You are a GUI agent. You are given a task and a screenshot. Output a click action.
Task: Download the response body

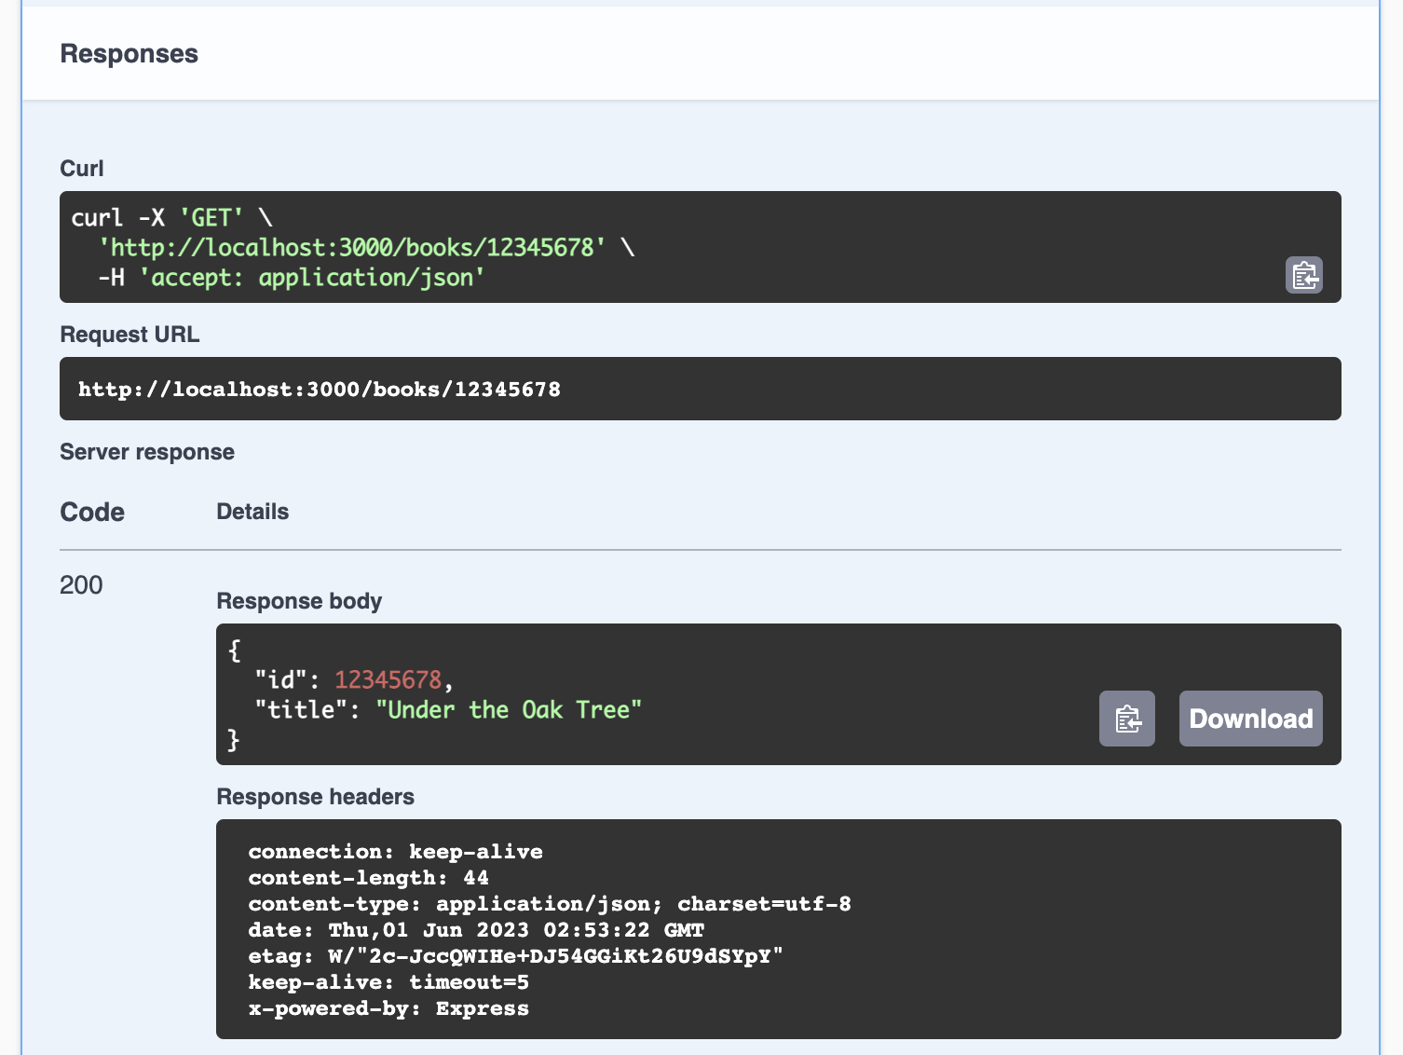pos(1250,719)
